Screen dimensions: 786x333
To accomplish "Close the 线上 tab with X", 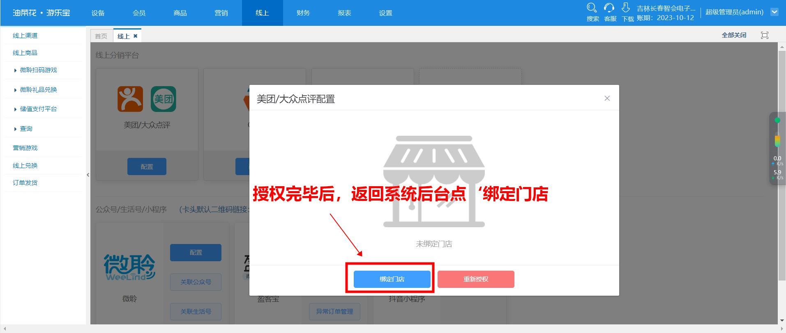I will click(x=135, y=36).
